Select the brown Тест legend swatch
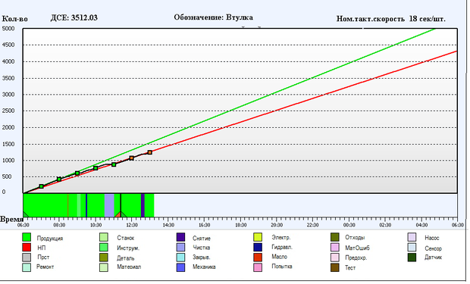The width and height of the screenshot is (470, 284). tap(335, 267)
